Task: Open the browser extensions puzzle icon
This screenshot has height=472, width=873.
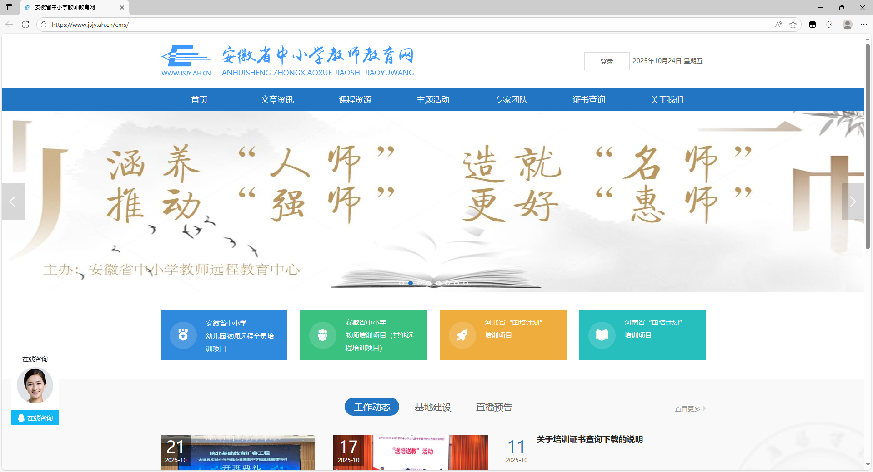Action: pos(829,25)
